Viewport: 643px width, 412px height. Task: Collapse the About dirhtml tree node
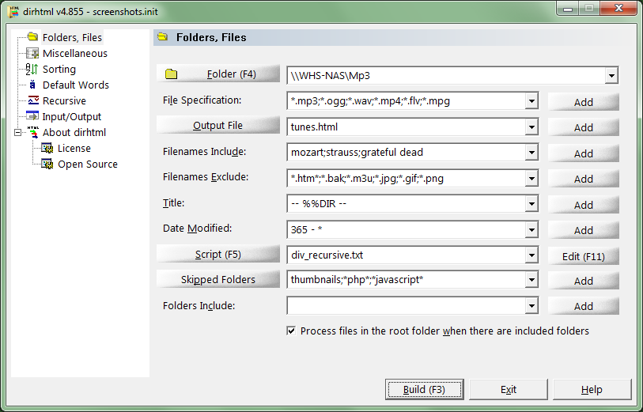[17, 132]
